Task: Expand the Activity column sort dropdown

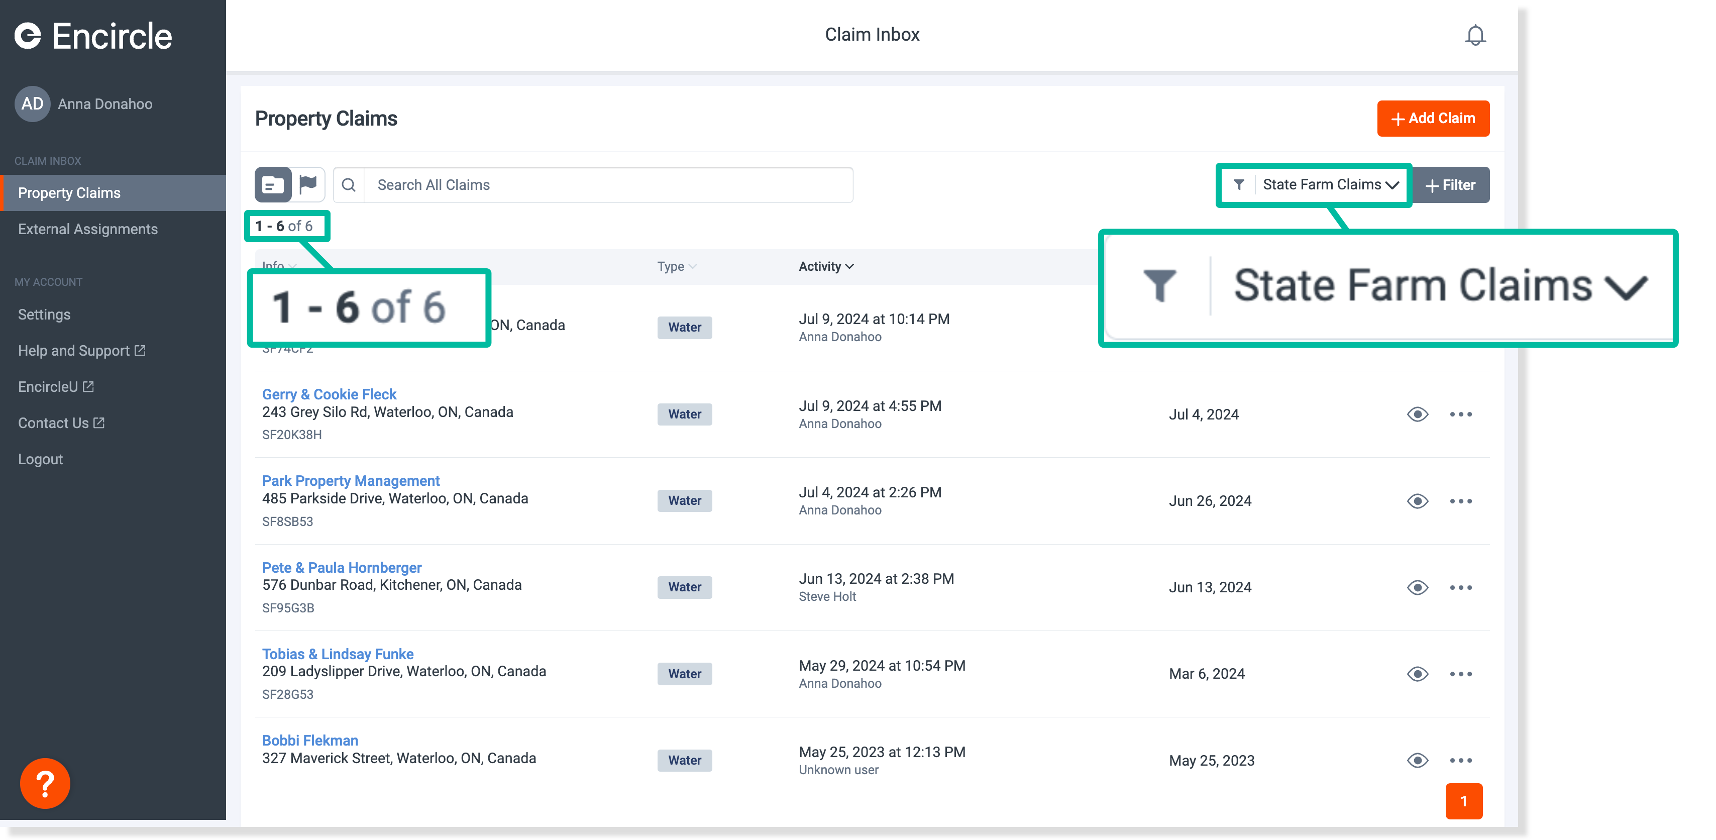Action: pyautogui.click(x=826, y=266)
